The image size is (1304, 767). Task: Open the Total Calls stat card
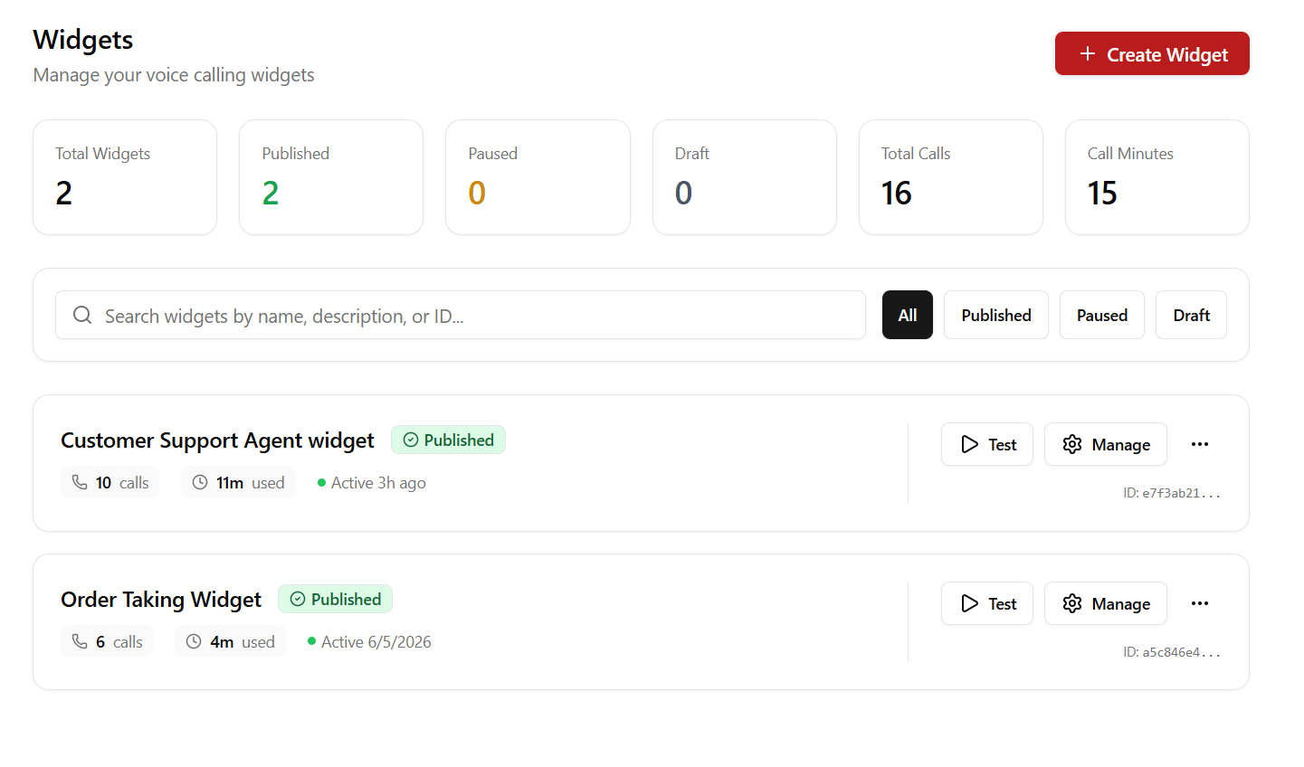coord(951,177)
